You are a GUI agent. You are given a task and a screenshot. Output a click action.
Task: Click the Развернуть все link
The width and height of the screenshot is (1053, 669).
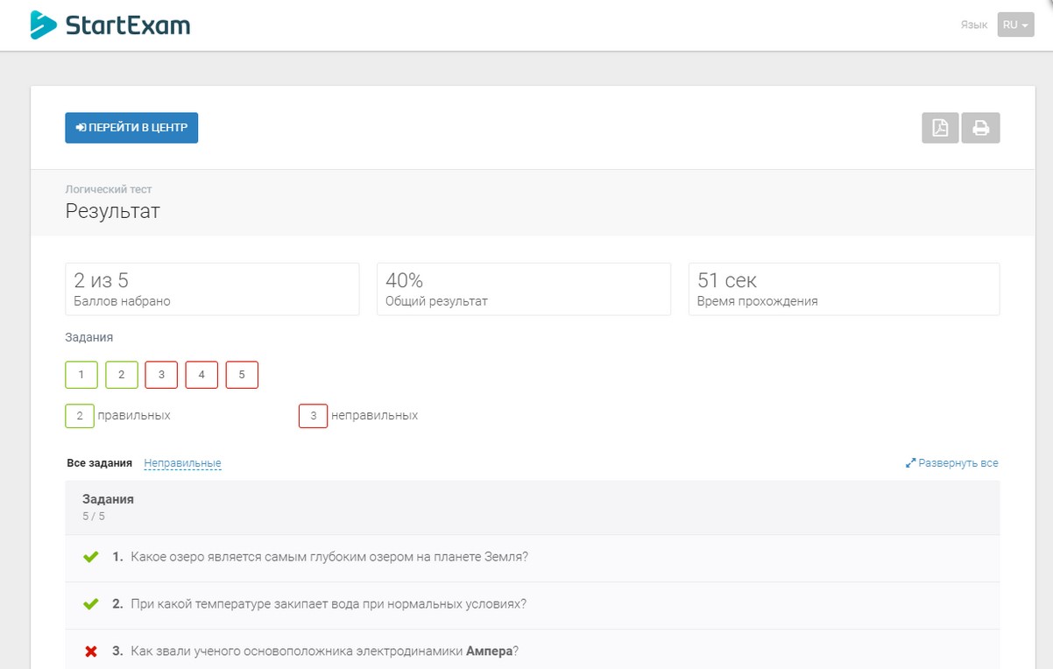[958, 463]
